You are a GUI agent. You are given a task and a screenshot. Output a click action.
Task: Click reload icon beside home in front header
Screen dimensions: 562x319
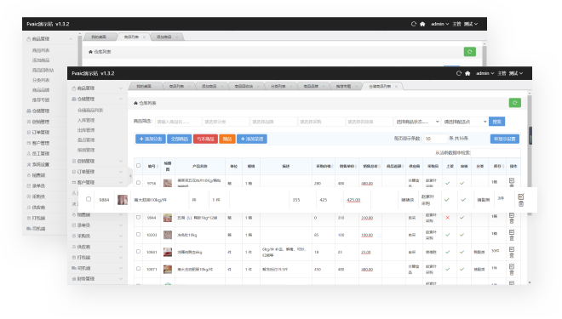459,73
